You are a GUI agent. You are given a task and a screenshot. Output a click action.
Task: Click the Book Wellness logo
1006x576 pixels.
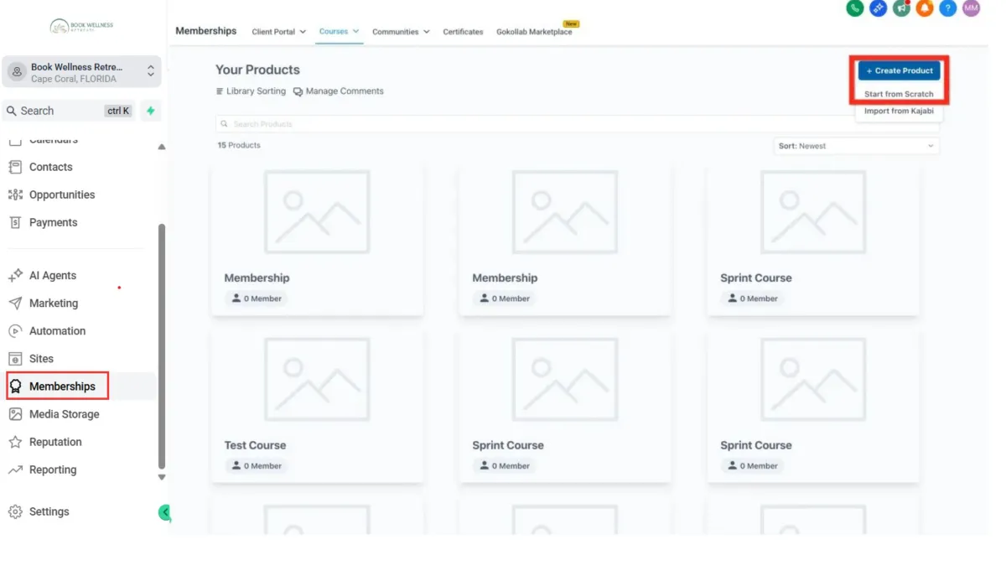[x=81, y=27]
